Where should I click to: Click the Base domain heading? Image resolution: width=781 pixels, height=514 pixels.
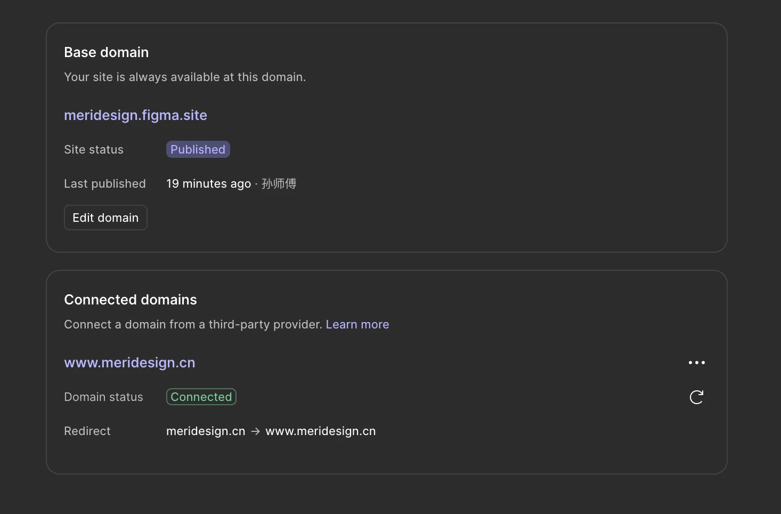(107, 52)
